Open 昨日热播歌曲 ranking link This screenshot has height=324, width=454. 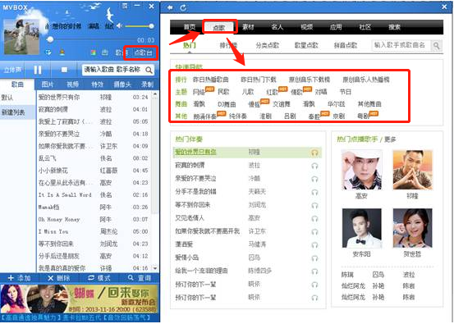(210, 80)
